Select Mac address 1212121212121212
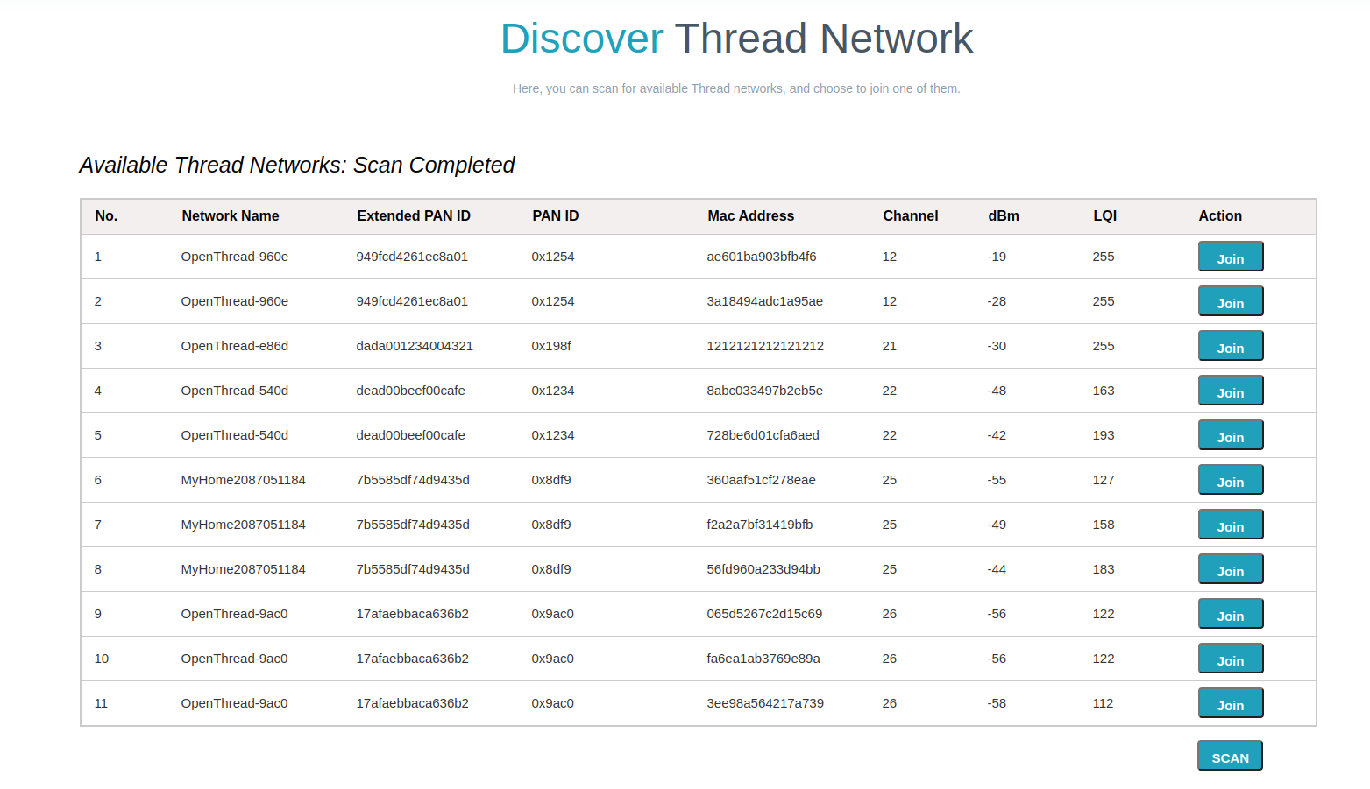This screenshot has width=1370, height=789. 765,346
